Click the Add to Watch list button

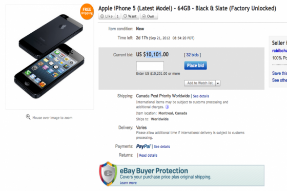[x=200, y=83]
